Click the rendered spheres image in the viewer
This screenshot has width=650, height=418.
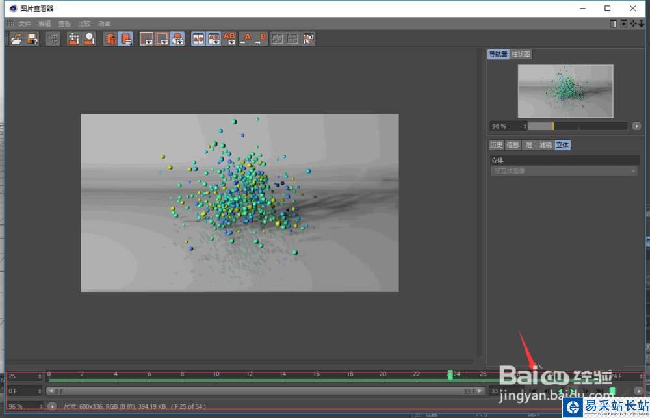pyautogui.click(x=240, y=203)
